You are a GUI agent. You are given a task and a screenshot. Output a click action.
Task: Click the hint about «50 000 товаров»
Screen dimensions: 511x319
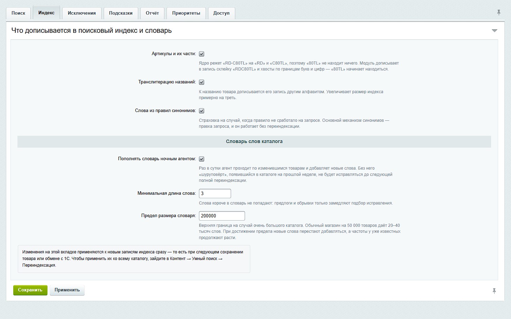(x=299, y=231)
